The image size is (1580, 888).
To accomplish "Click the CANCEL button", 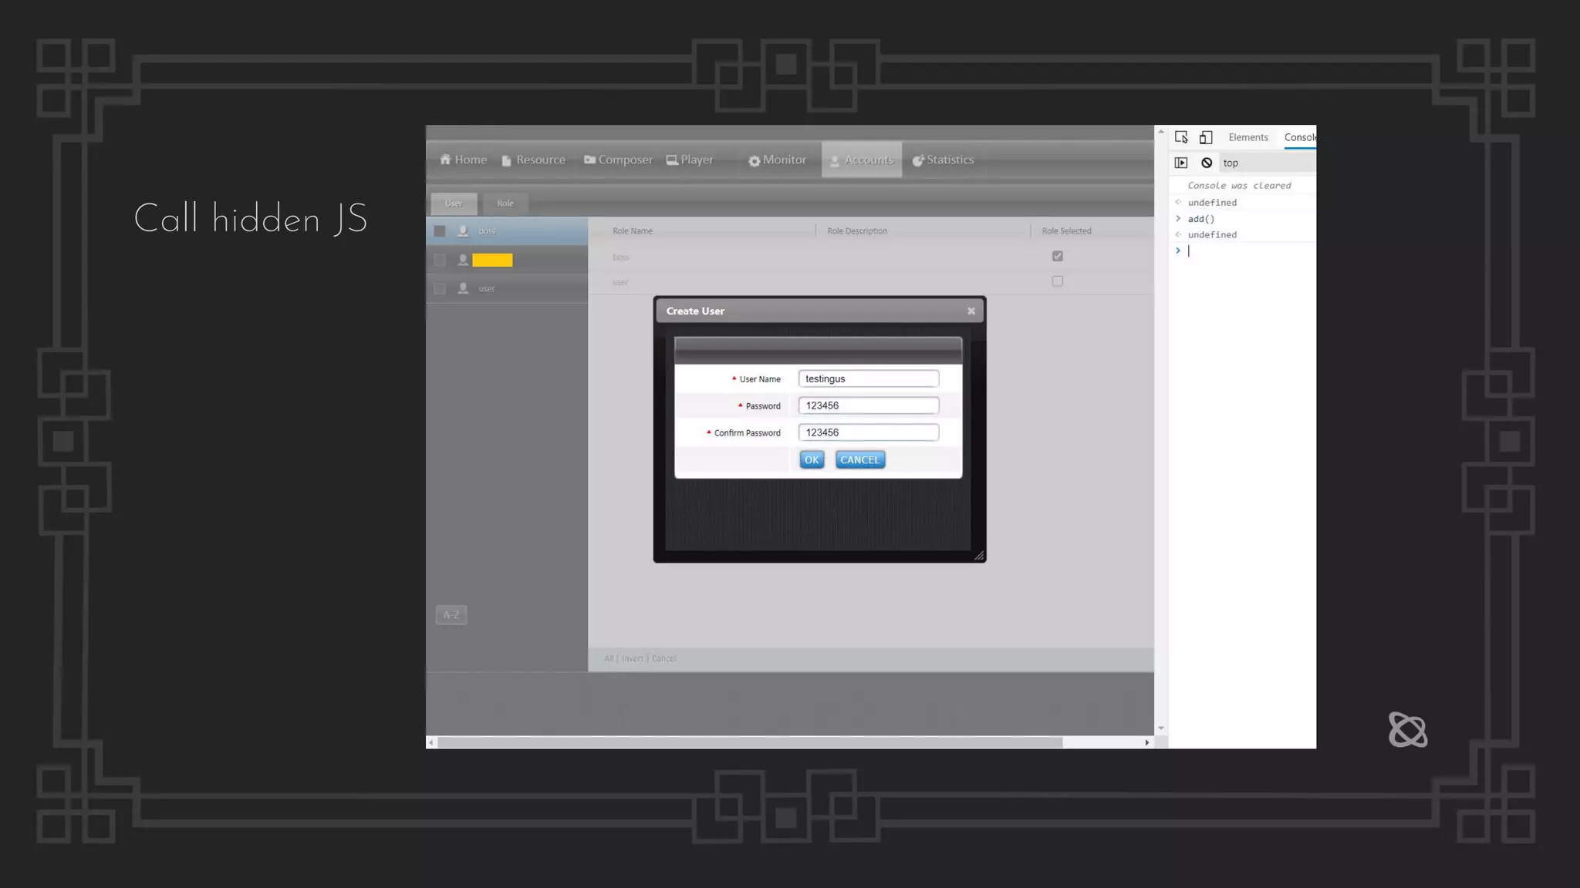I will (x=859, y=460).
